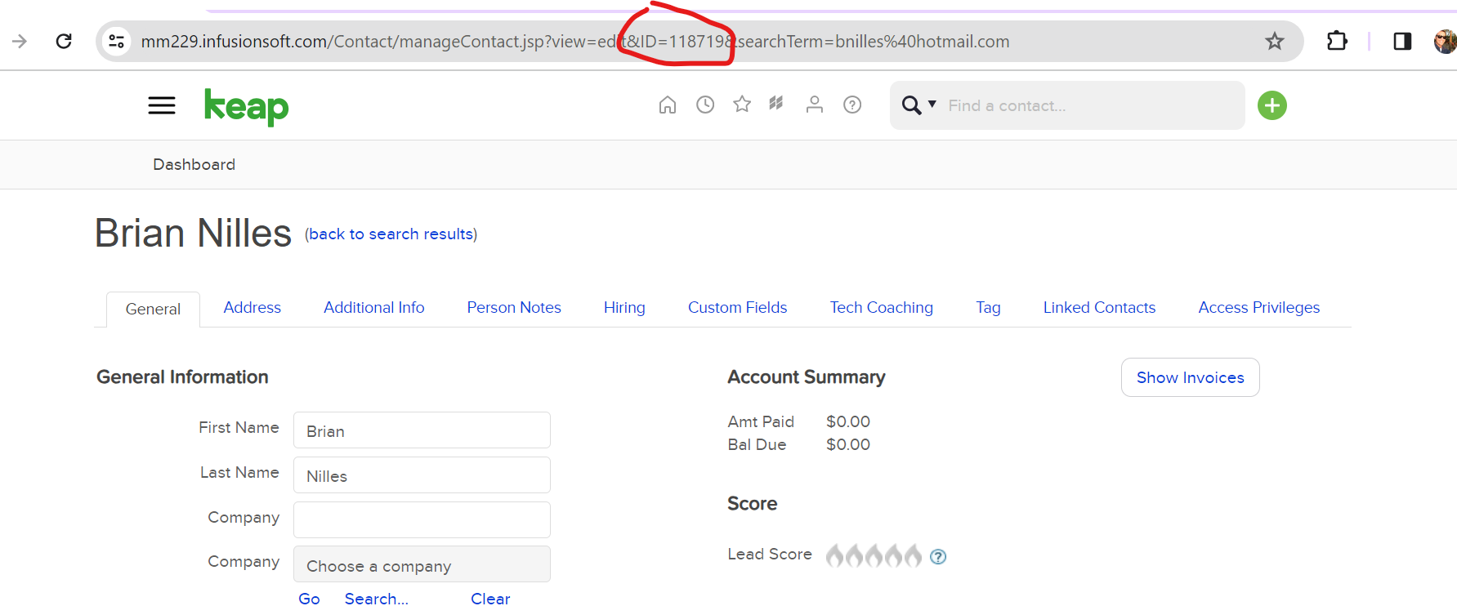
Task: Focus the Find a contact search box
Action: point(1087,105)
